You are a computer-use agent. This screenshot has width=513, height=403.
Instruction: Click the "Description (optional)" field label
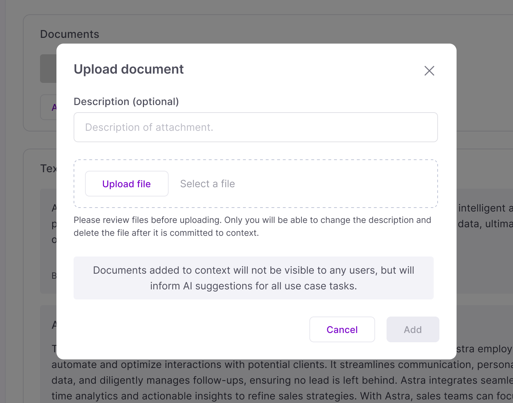[126, 102]
